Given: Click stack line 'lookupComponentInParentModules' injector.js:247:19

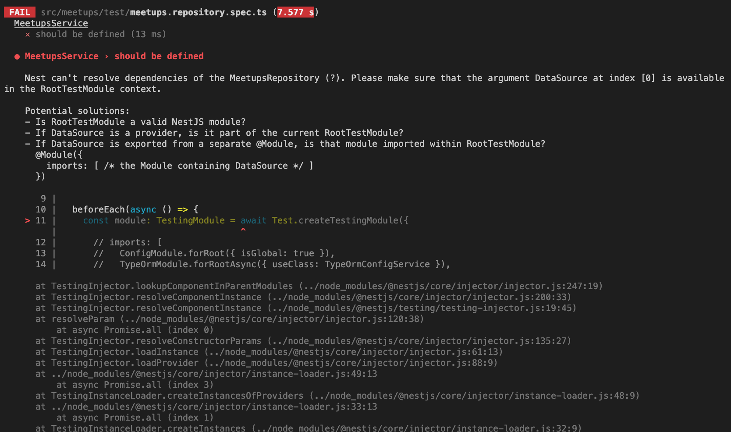Looking at the screenshot, I should click(x=319, y=286).
